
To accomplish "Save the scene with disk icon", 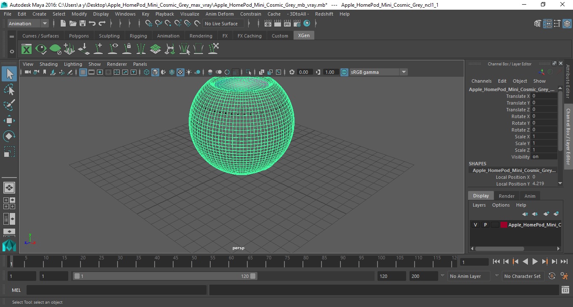I will 83,24.
